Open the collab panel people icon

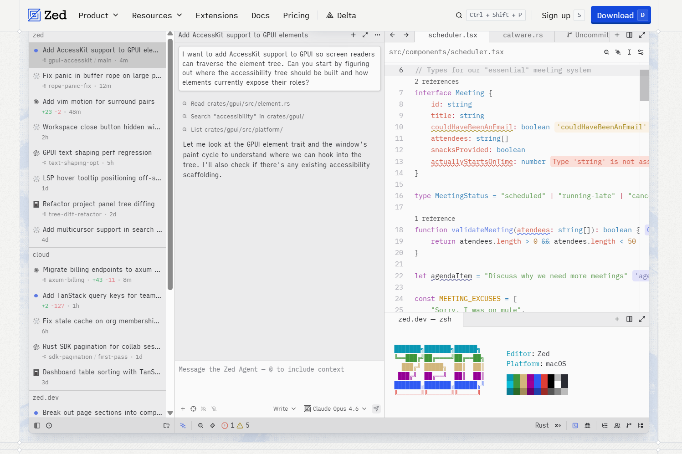click(617, 426)
